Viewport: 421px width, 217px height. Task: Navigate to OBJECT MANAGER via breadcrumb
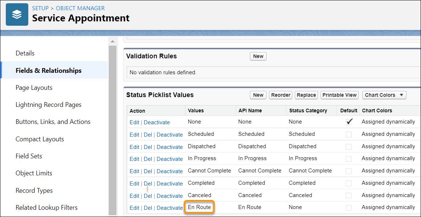(x=80, y=8)
